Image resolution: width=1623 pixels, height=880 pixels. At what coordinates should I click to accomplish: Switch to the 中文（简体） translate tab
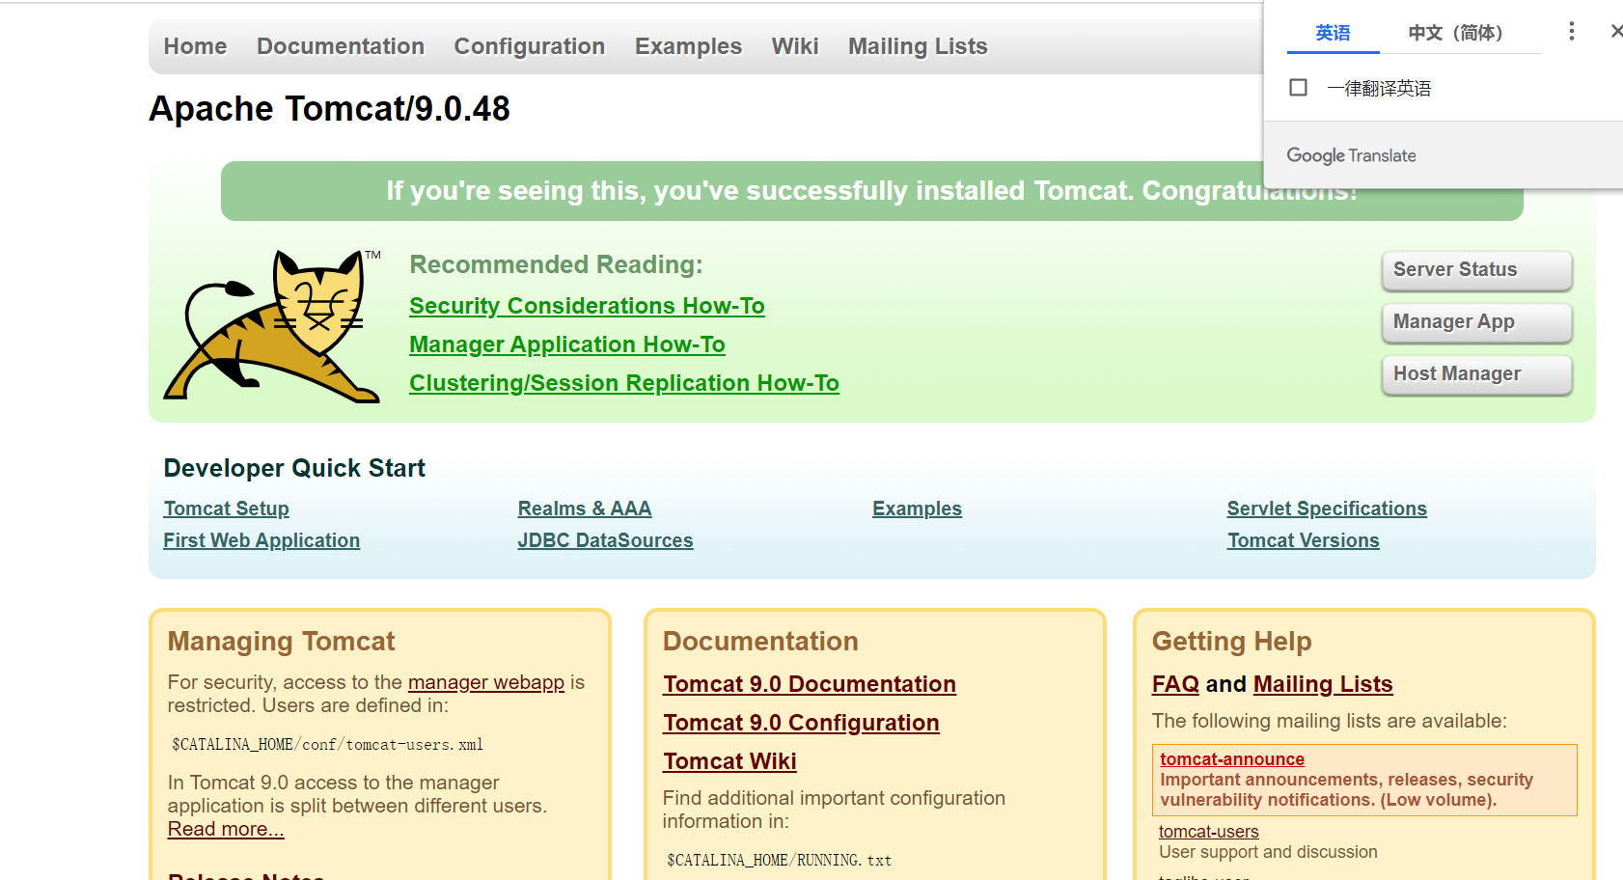(x=1455, y=33)
